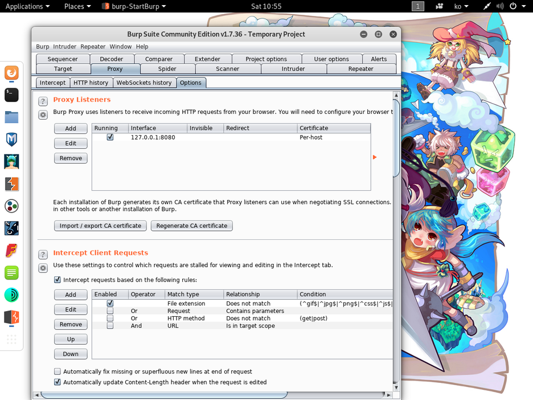Click the video camera icon in top bar
533x400 pixels.
(x=440, y=6)
